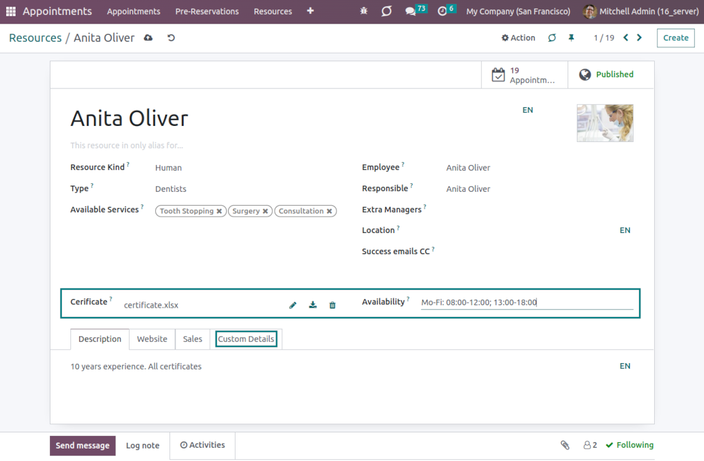Open the Action dropdown menu
This screenshot has height=461, width=704.
pyautogui.click(x=518, y=38)
